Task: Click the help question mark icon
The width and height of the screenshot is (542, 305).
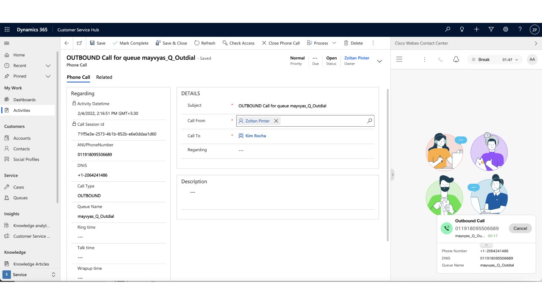Action: pos(520,29)
